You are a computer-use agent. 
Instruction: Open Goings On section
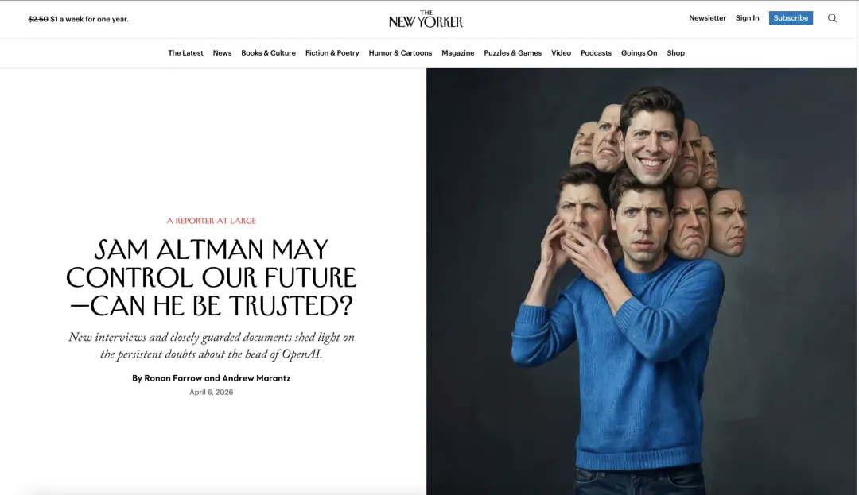pos(639,53)
